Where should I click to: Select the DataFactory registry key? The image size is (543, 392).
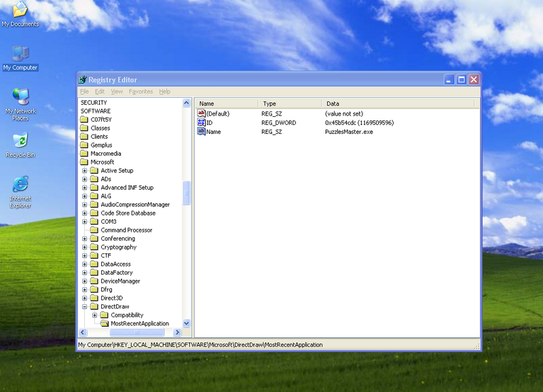117,272
